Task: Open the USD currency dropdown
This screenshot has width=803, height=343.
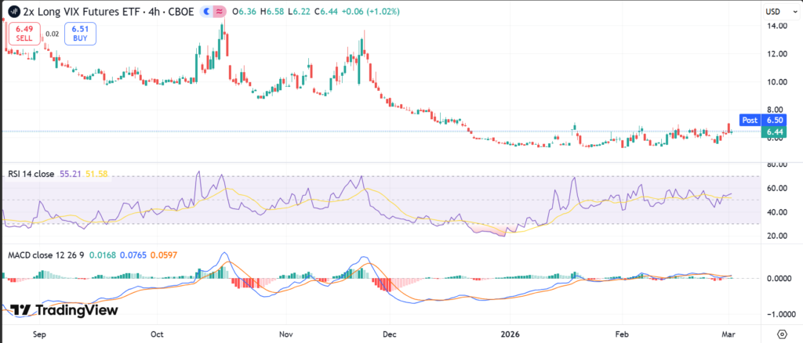Action: (777, 11)
